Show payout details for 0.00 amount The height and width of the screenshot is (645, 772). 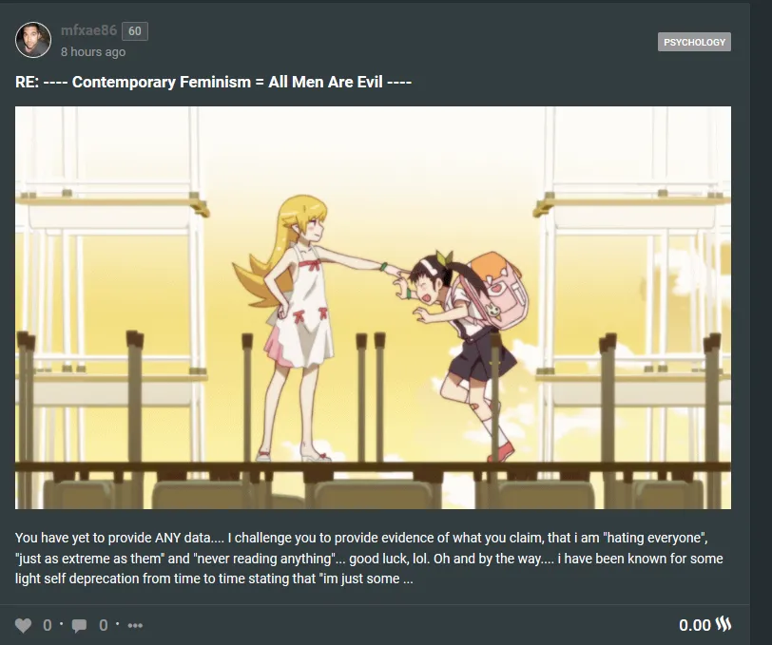695,625
